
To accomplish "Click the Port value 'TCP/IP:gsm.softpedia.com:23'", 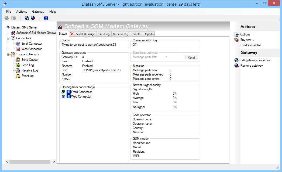I will click(x=101, y=70).
